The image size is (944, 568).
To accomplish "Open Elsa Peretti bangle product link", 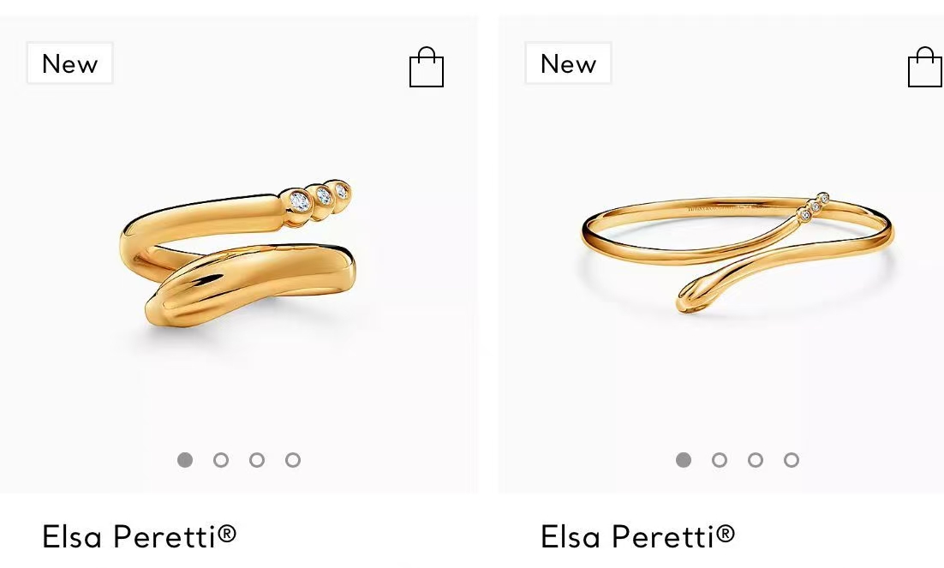I will click(x=637, y=536).
